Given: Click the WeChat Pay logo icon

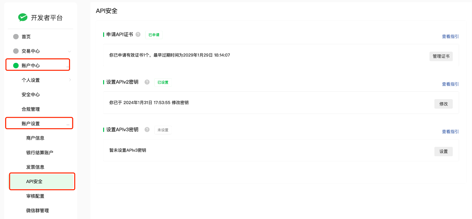Looking at the screenshot, I should pos(23,18).
